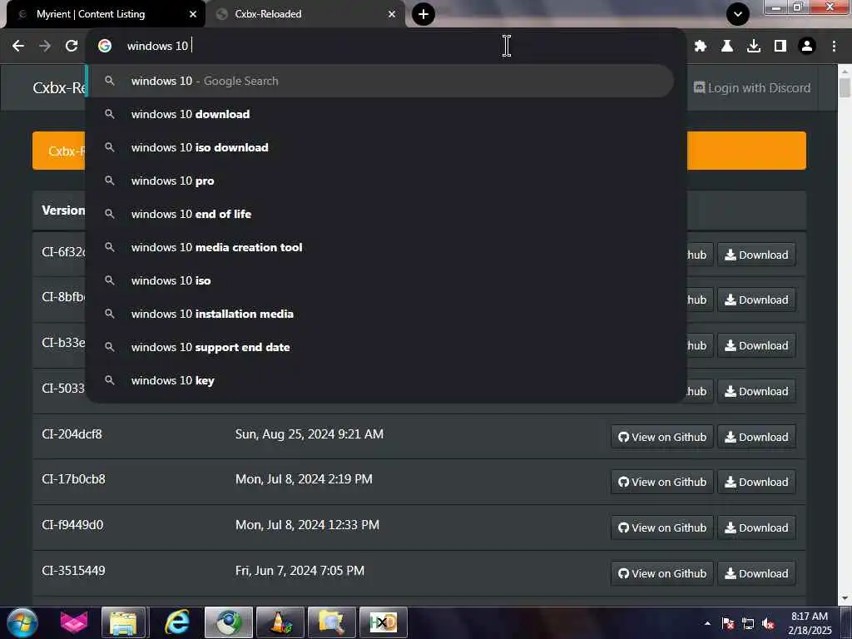
Task: View CI-17b0cb8 on Github
Action: 661,482
